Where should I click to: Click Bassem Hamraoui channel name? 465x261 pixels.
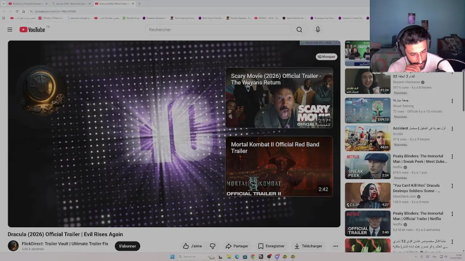(406, 82)
